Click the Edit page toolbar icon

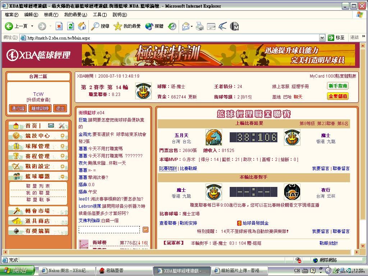click(211, 26)
